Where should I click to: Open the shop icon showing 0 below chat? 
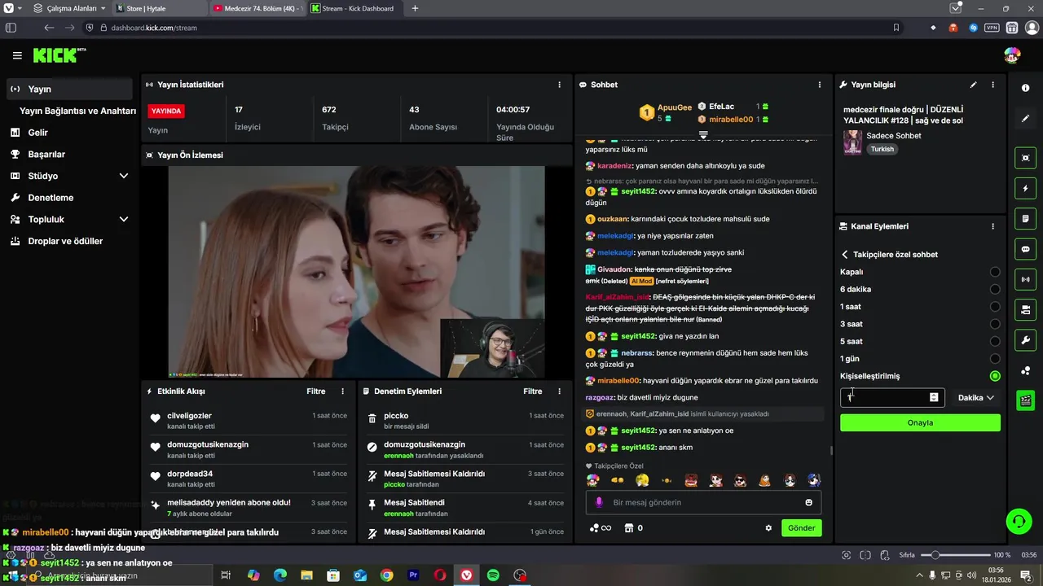633,528
